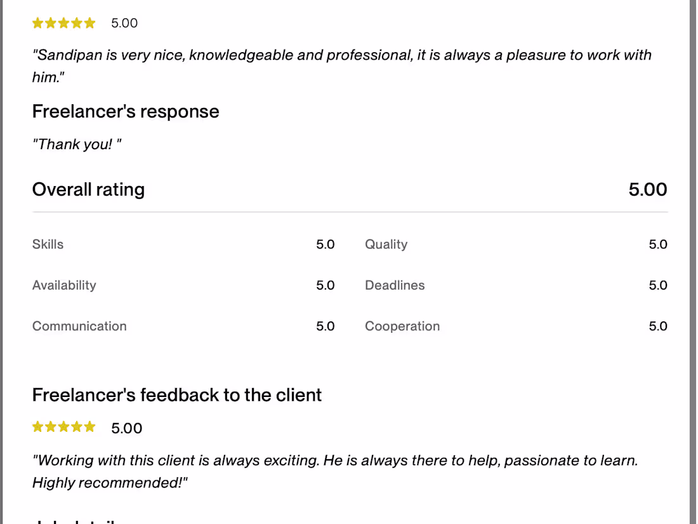This screenshot has width=698, height=524.
Task: Click the "Thank you!" response text
Action: click(x=77, y=145)
